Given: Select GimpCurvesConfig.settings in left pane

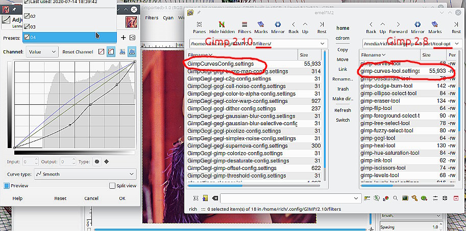Looking at the screenshot, I should point(220,64).
